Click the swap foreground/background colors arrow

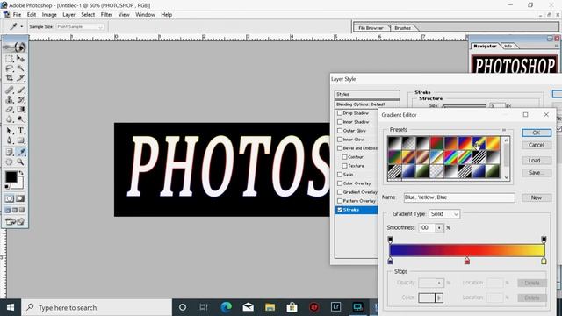point(21,173)
